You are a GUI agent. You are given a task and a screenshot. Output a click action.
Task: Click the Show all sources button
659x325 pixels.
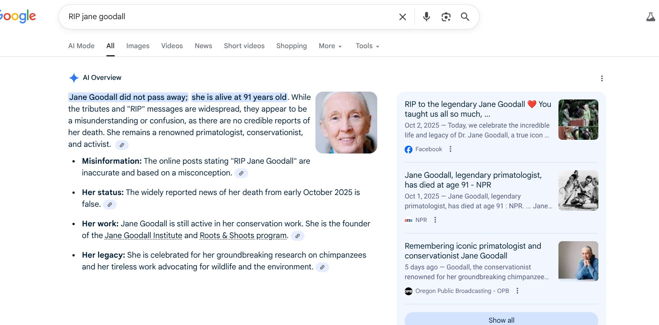(x=501, y=320)
